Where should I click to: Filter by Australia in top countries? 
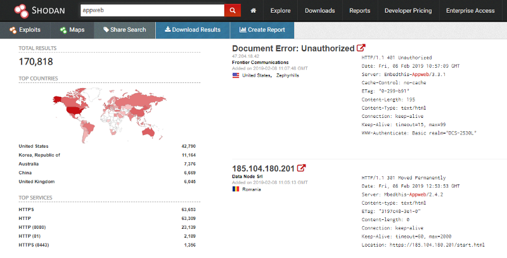[29, 164]
